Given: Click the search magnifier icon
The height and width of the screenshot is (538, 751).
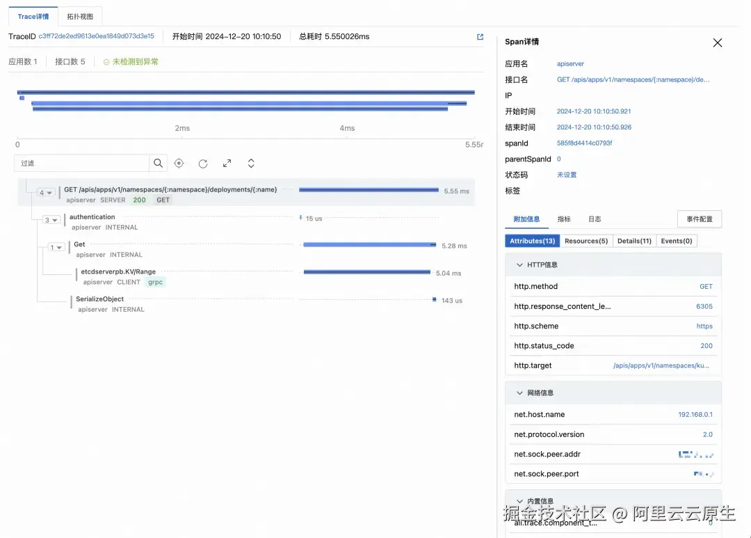Looking at the screenshot, I should pos(158,163).
